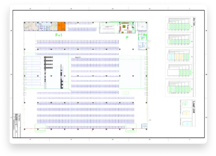Click the Load Unit legend heading
This screenshot has width=216, height=156.
(x=194, y=107)
